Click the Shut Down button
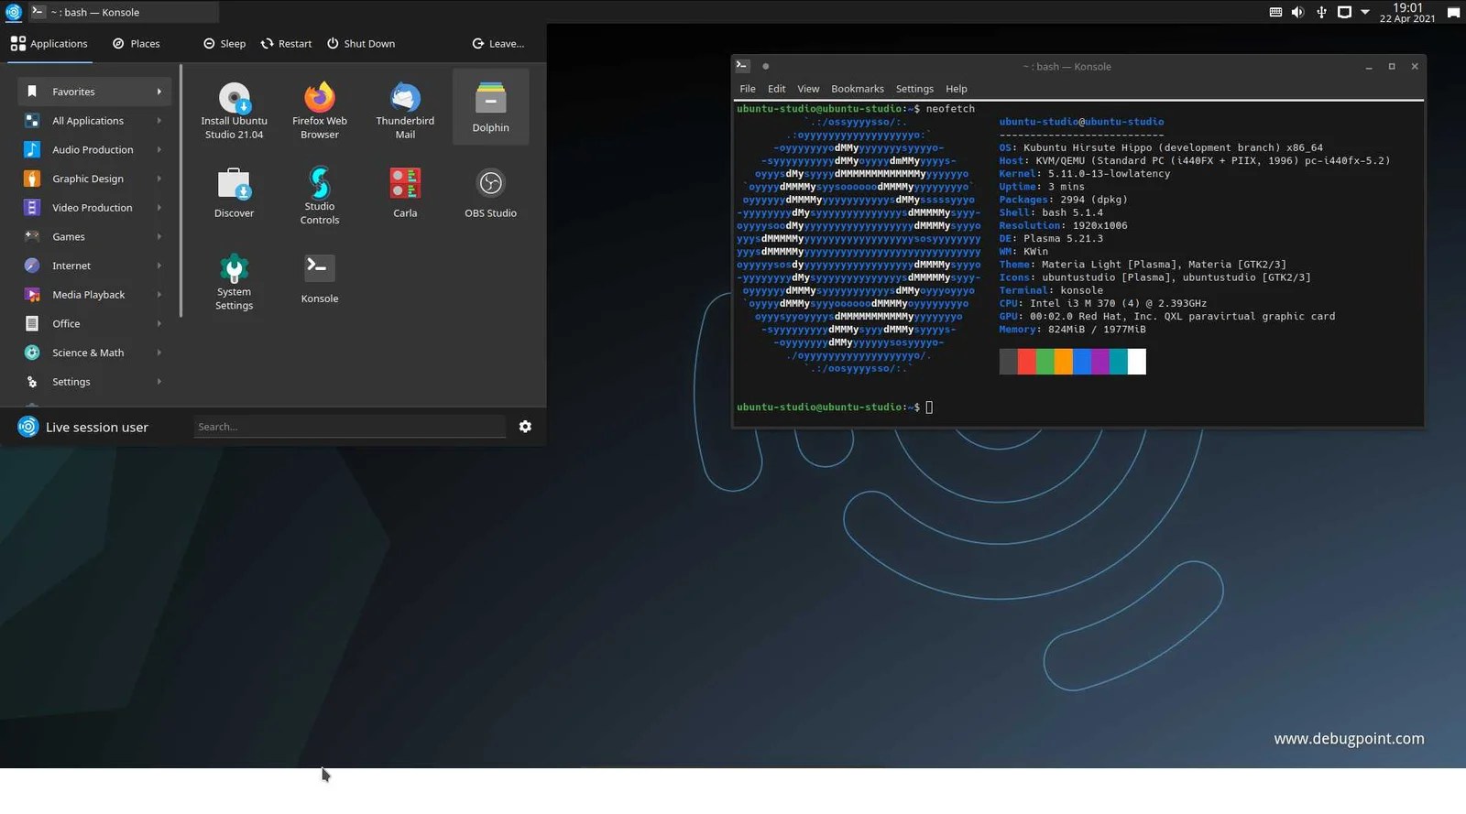 click(361, 43)
